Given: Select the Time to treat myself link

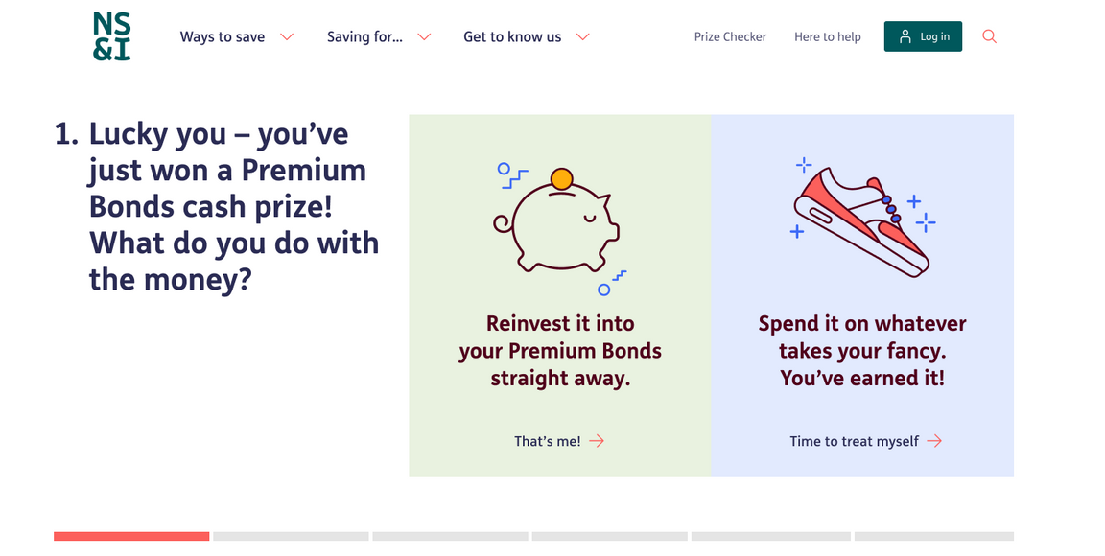Looking at the screenshot, I should coord(854,441).
